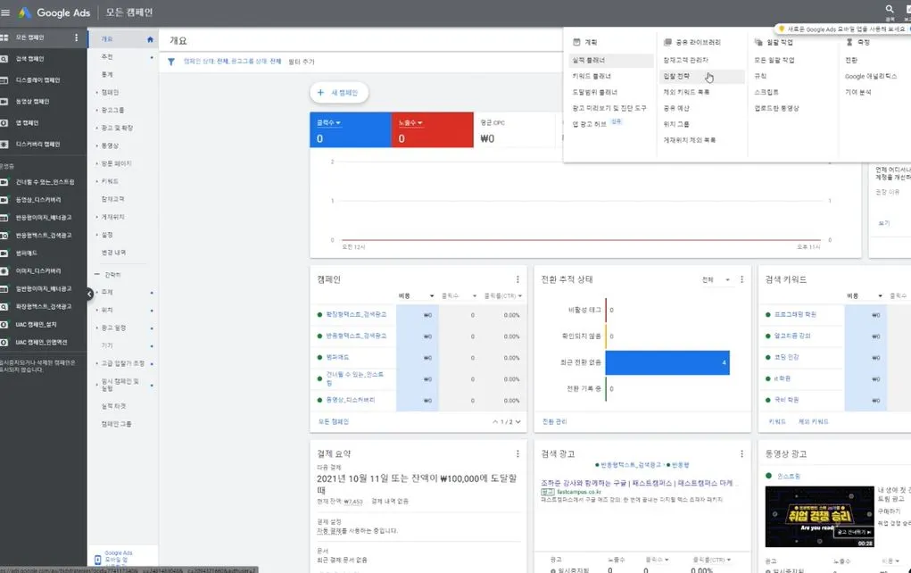Open Google 애널리틱스 under measurement
This screenshot has width=911, height=573.
point(871,77)
